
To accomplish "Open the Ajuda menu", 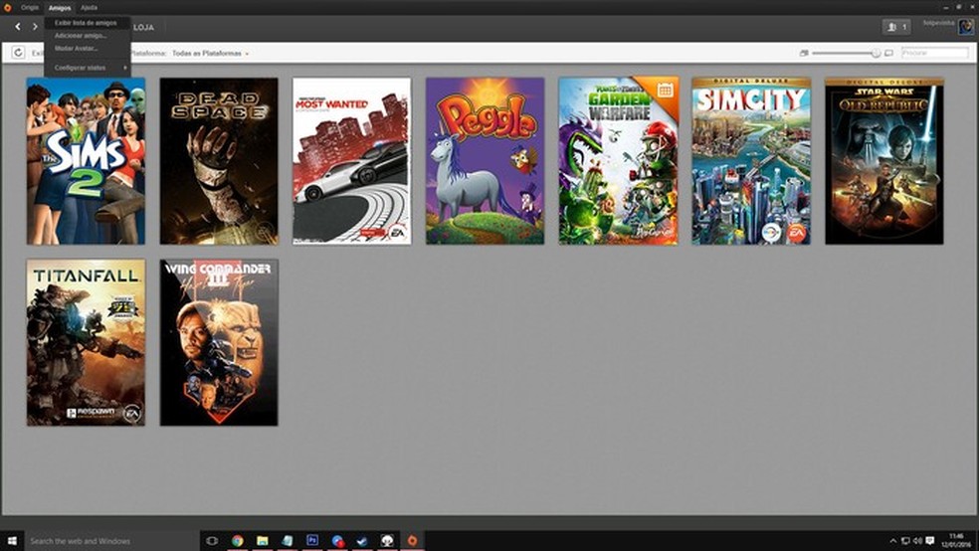I will click(90, 7).
